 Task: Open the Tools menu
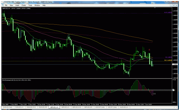tap(30, 5)
